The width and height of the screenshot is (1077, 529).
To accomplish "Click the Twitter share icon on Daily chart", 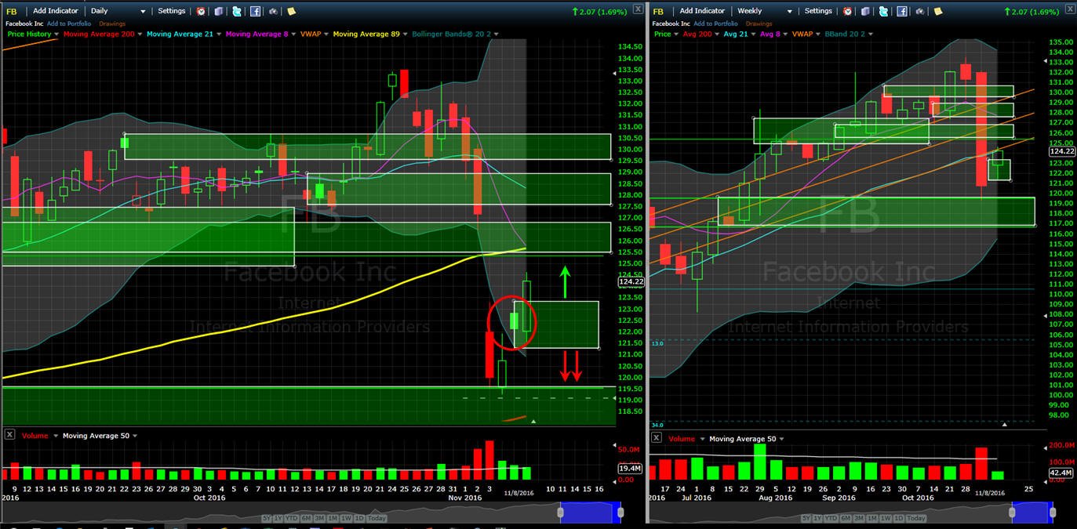I will coord(237,12).
